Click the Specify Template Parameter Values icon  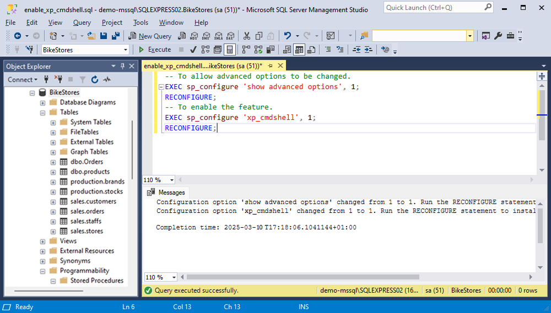click(x=385, y=50)
